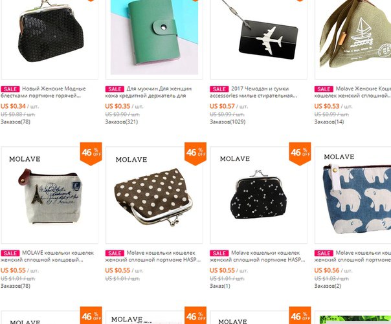Open the 'Для мужчин Для женщин' product title
Screen dimensions: 391x324
click(x=159, y=89)
